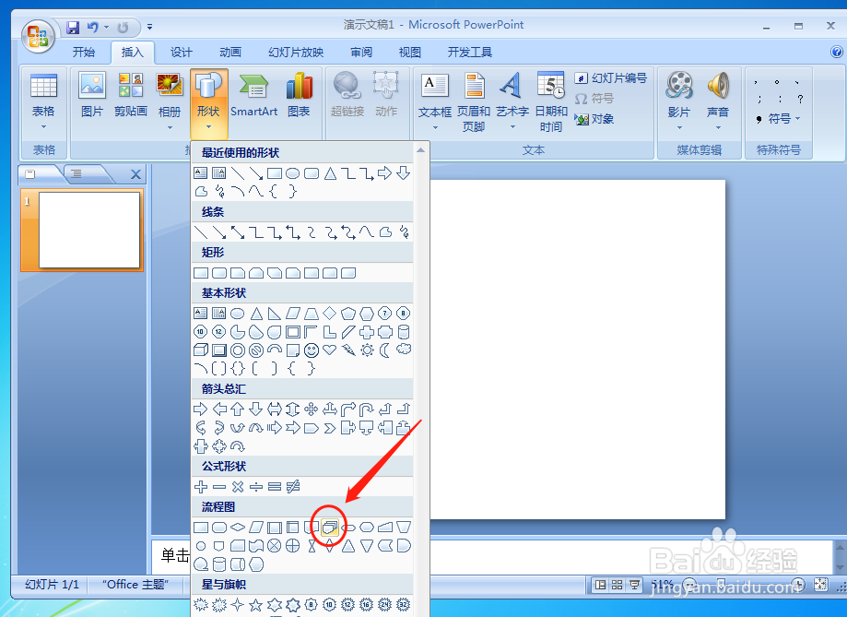
Task: Expand the Table (表格) dropdown arrow
Action: coord(43,127)
